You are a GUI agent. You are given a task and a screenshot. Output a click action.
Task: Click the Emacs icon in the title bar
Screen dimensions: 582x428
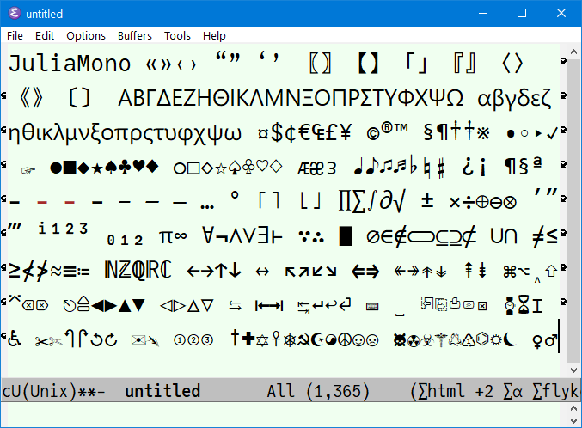pos(14,14)
